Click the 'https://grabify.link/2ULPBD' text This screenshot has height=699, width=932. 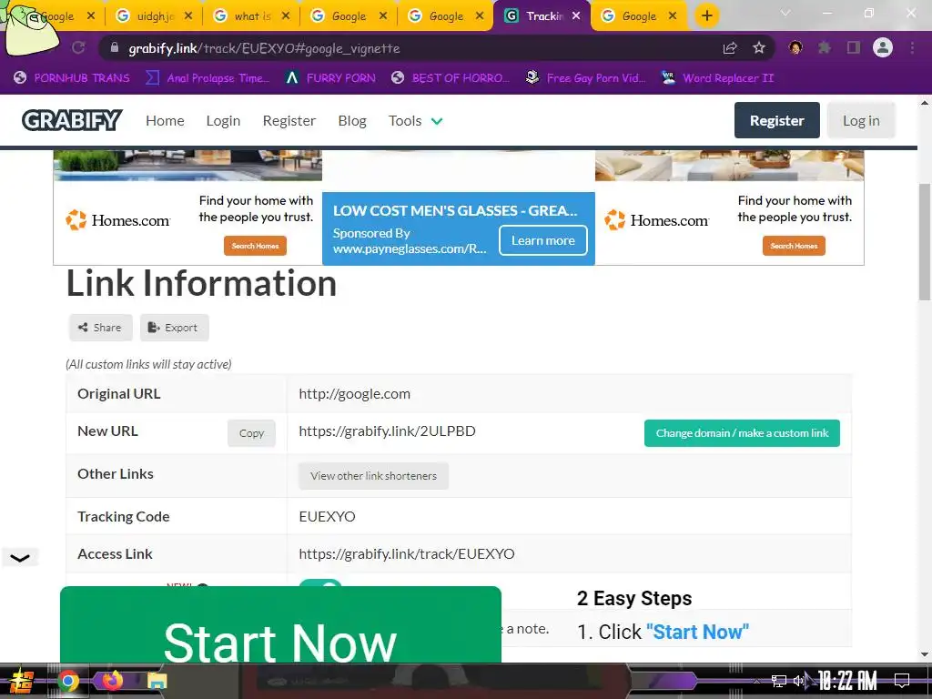[387, 431]
